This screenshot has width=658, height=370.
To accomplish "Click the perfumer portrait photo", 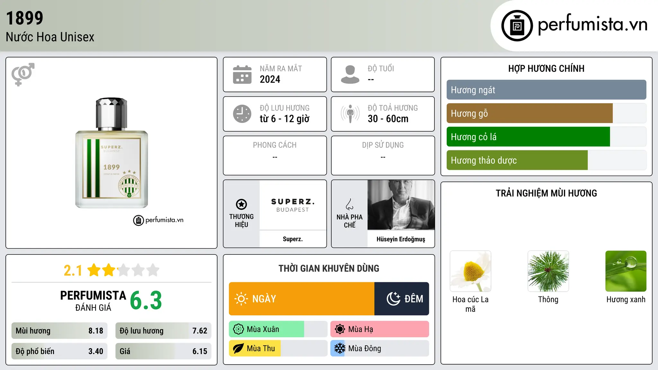I will 401,205.
